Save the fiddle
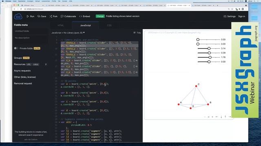Image resolution: width=261 pixels, height=146 pixels. (42, 16)
